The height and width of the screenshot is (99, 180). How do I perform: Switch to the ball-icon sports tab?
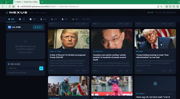pos(86,19)
